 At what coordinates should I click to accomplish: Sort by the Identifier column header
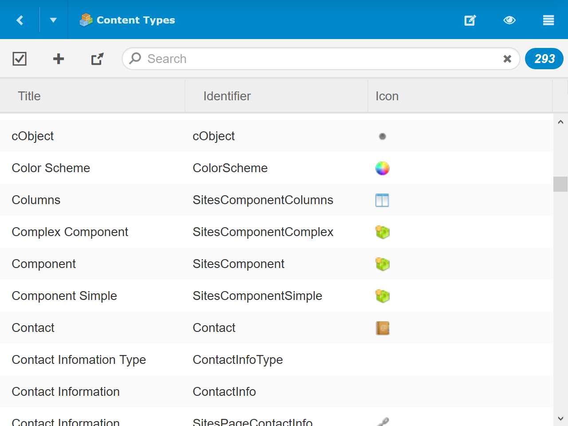[227, 96]
